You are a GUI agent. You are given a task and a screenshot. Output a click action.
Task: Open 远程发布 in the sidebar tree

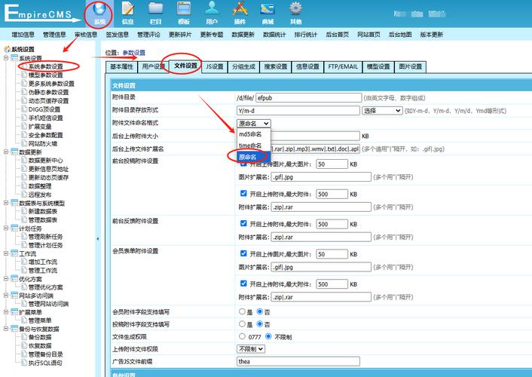pos(40,195)
